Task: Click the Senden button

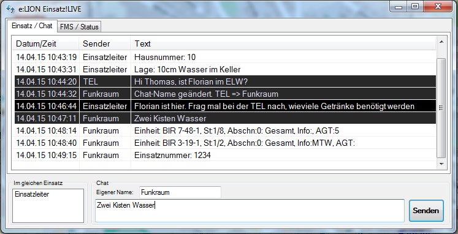Action: tap(426, 211)
